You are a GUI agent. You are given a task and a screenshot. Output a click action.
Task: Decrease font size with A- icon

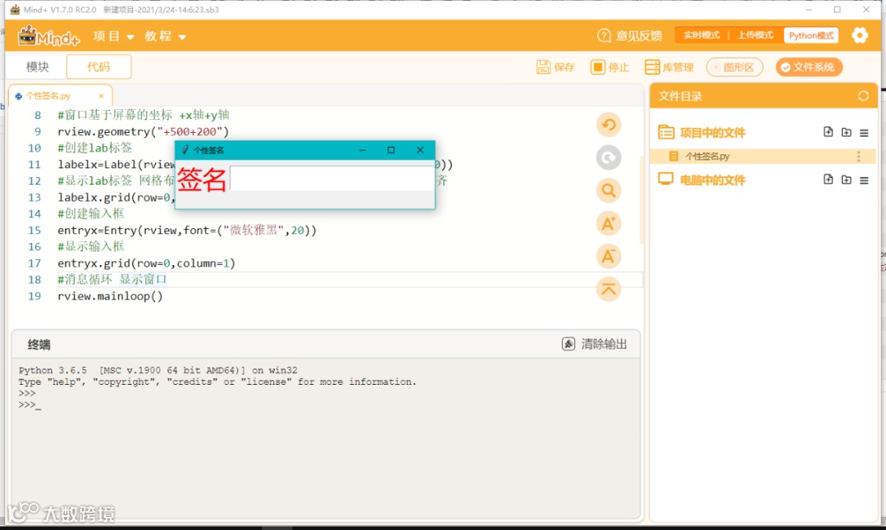[609, 257]
